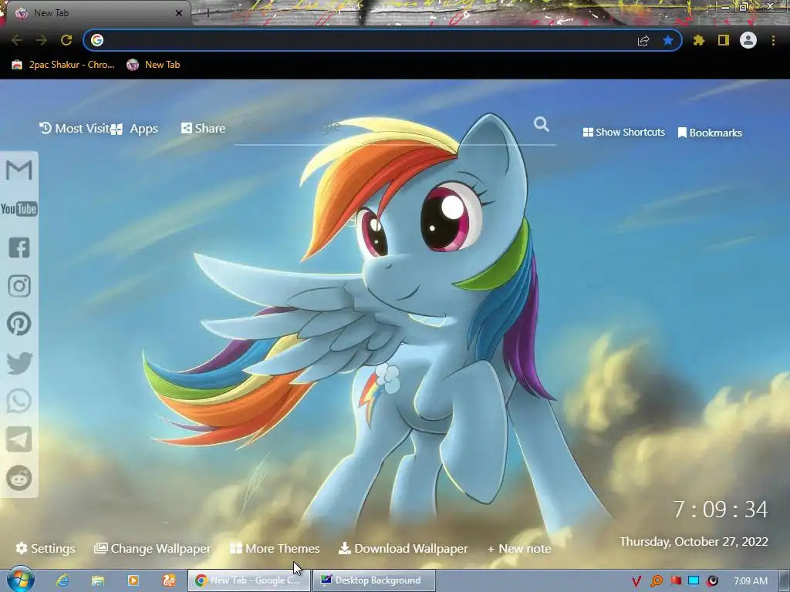Open the new tab page Settings

coord(46,548)
